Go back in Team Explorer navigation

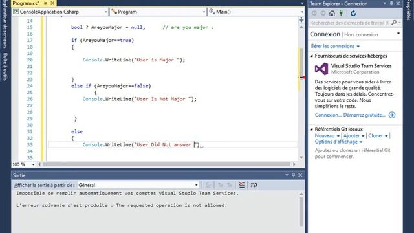tap(314, 13)
